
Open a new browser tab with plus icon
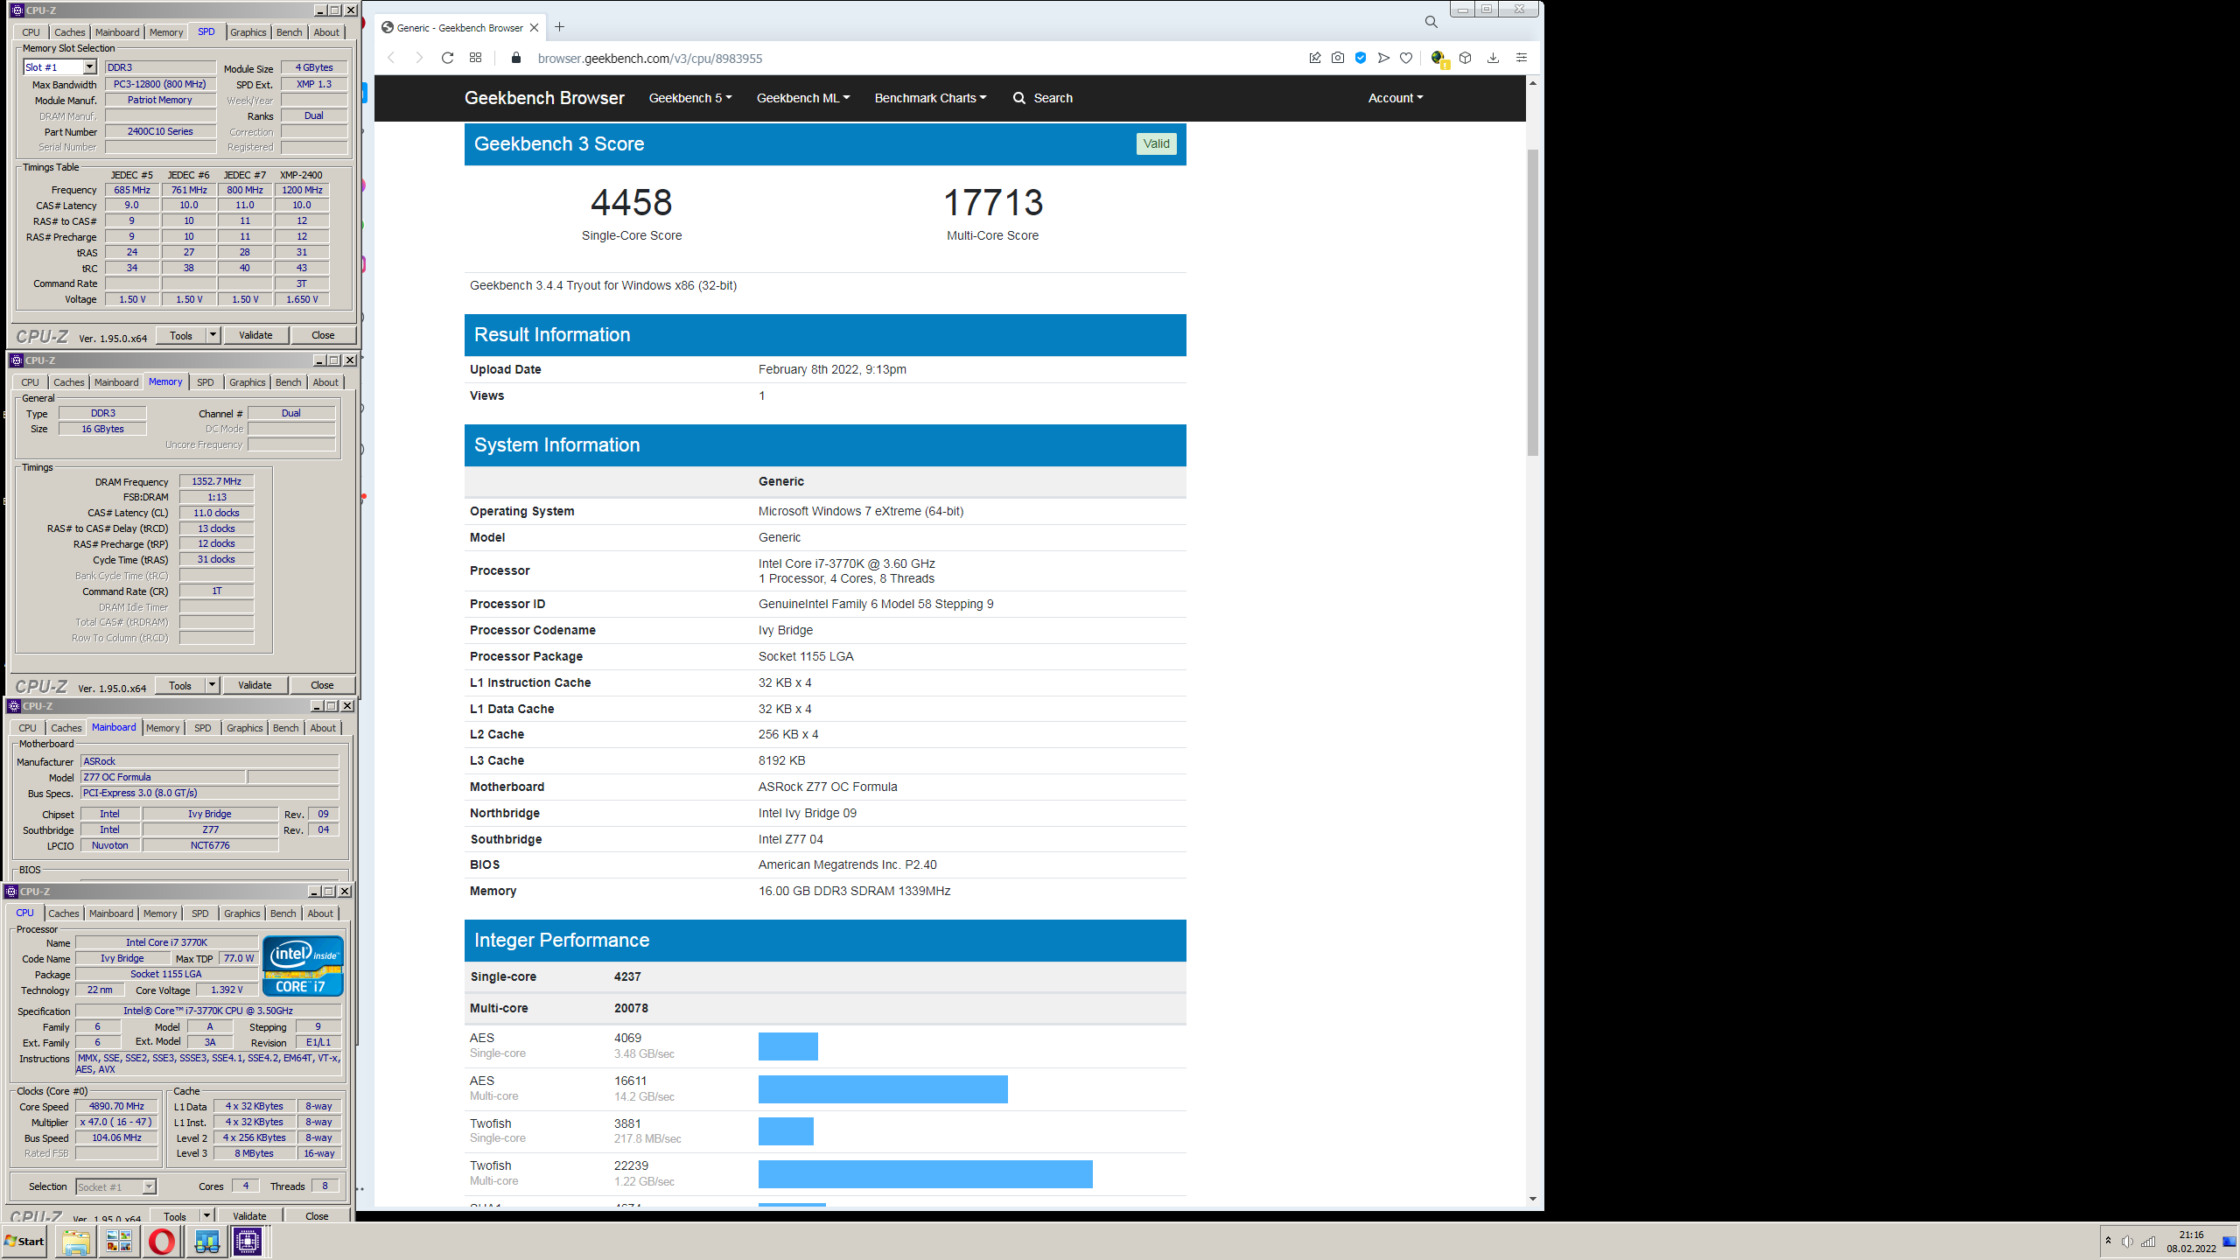coord(560,27)
